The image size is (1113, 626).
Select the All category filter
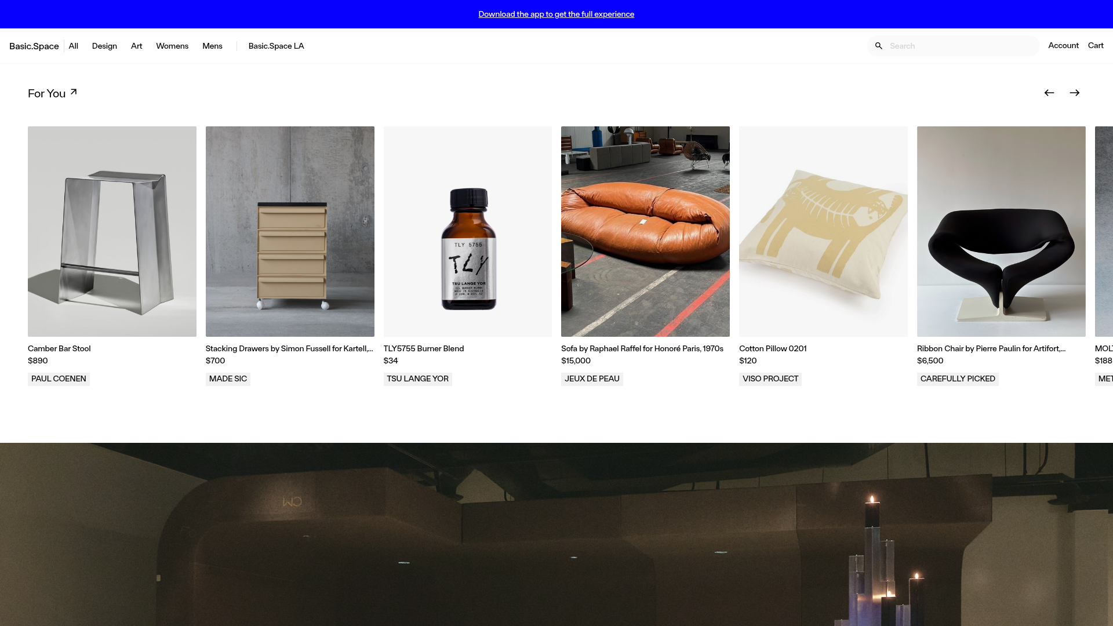click(73, 46)
